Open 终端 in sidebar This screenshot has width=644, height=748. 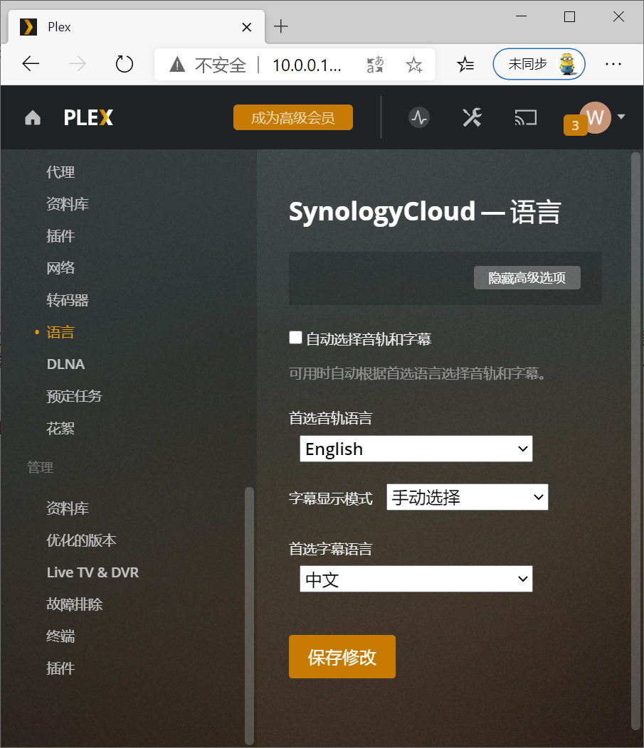(x=60, y=636)
